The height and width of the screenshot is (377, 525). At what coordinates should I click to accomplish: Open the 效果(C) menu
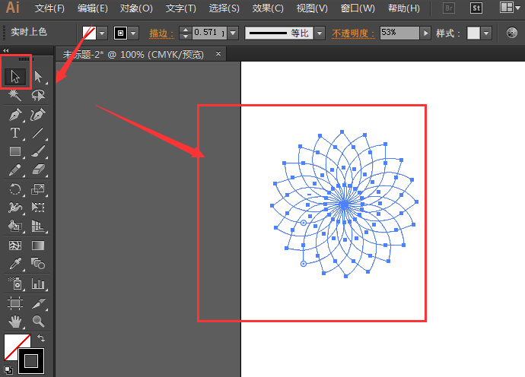268,8
